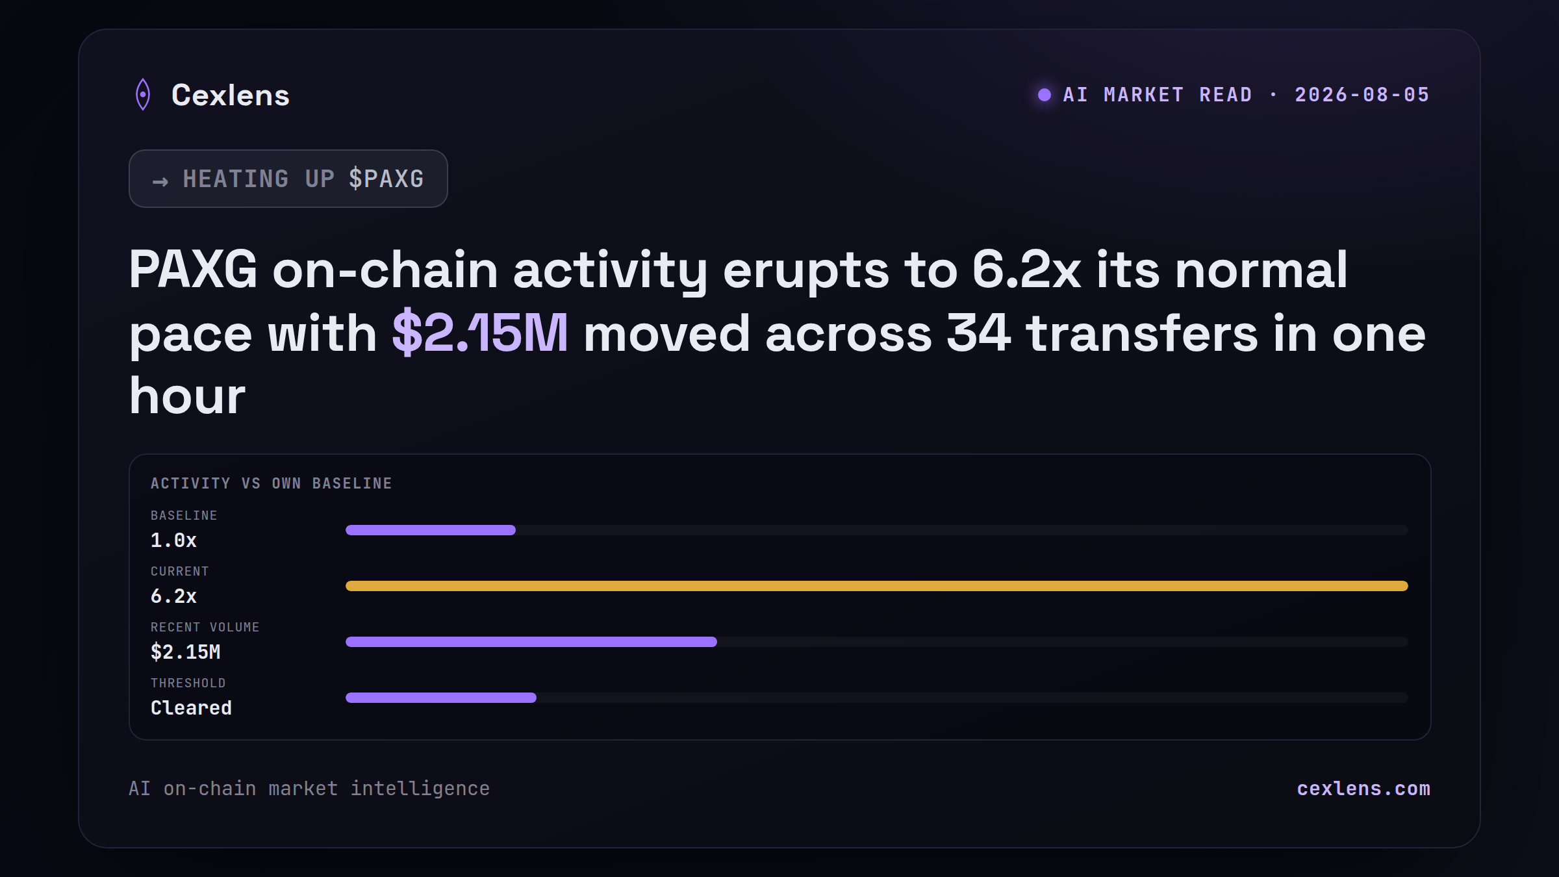Click the AI MARKET READ label

1158,95
